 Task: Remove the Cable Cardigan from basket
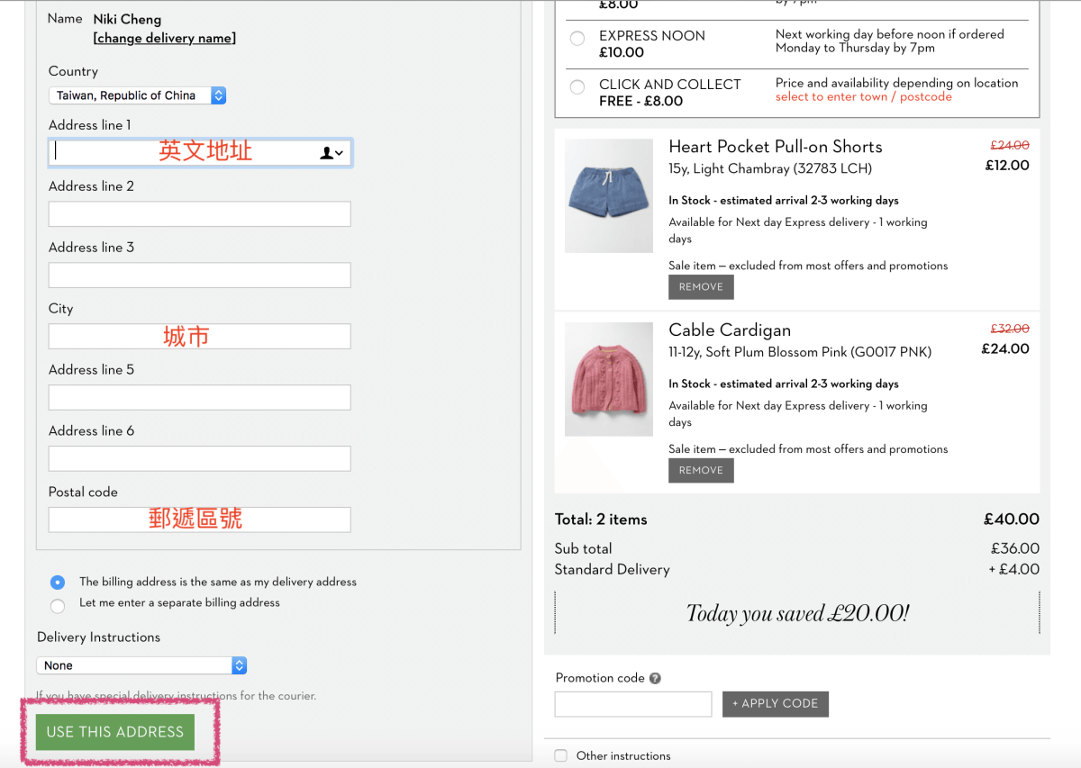tap(701, 471)
